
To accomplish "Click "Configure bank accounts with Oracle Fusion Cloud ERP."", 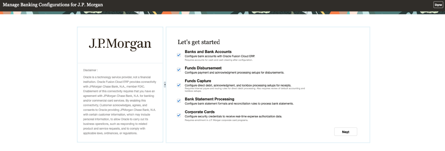I will click(220, 56).
